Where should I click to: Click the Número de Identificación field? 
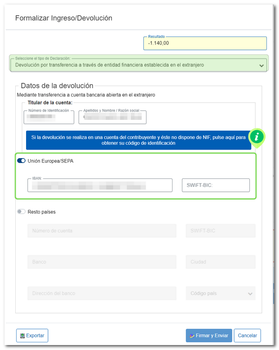click(x=49, y=117)
